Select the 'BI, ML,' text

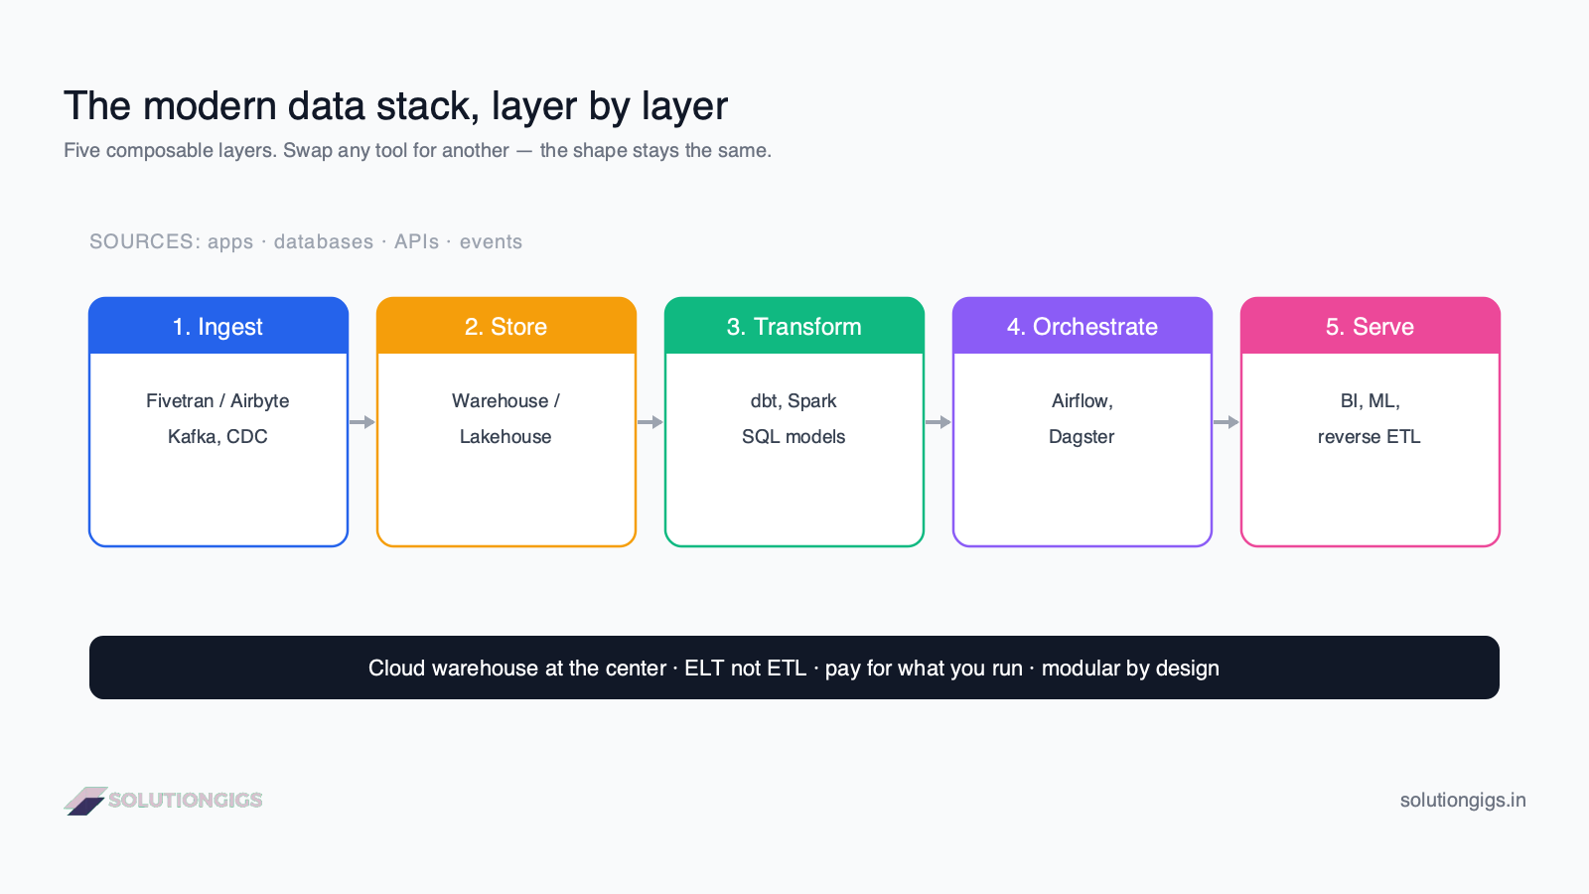1371,400
